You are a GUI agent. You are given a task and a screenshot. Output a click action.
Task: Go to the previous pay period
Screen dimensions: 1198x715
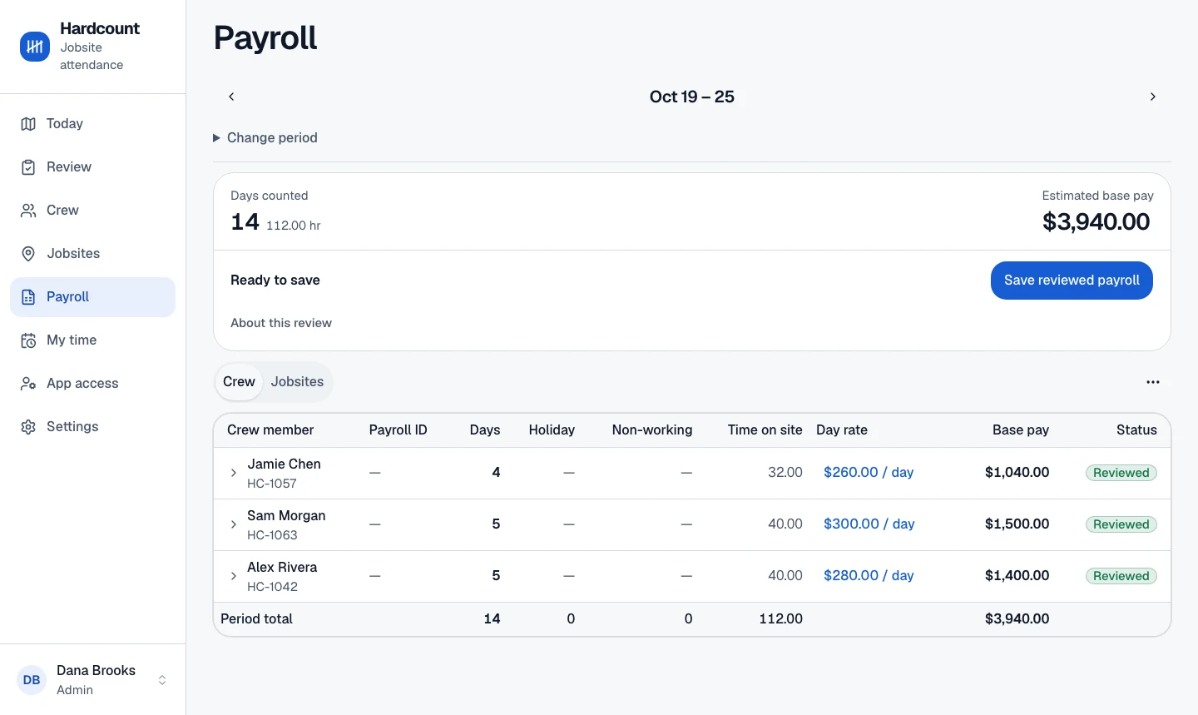click(x=231, y=97)
